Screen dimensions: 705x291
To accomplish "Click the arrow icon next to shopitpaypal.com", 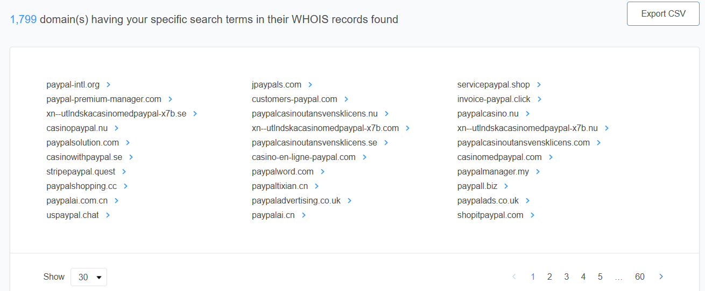I will 532,215.
